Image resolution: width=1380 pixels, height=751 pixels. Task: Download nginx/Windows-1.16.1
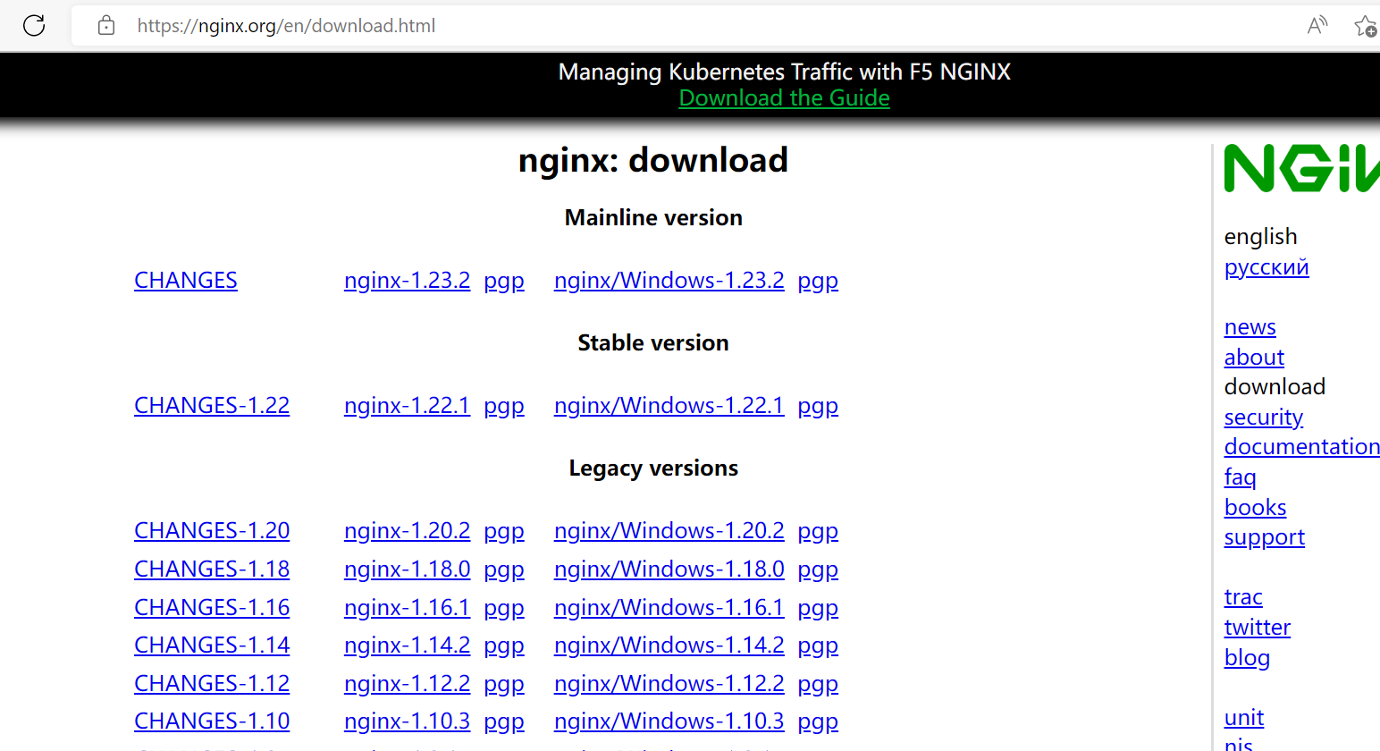669,607
